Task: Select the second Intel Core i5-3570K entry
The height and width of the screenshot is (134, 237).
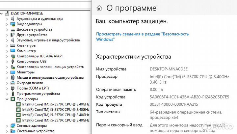Action: tap(56, 110)
